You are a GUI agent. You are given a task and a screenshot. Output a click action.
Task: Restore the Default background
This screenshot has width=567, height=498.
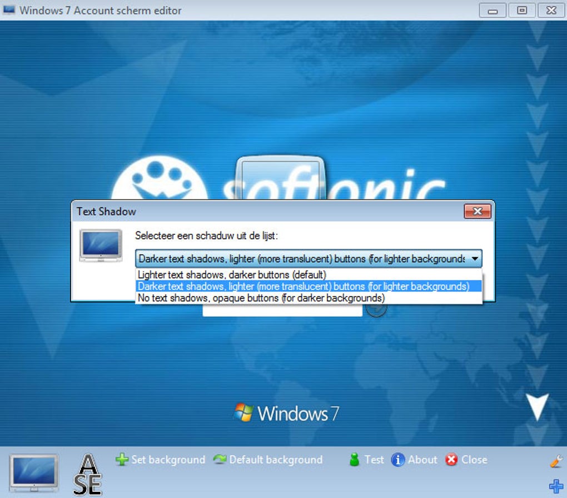(268, 460)
